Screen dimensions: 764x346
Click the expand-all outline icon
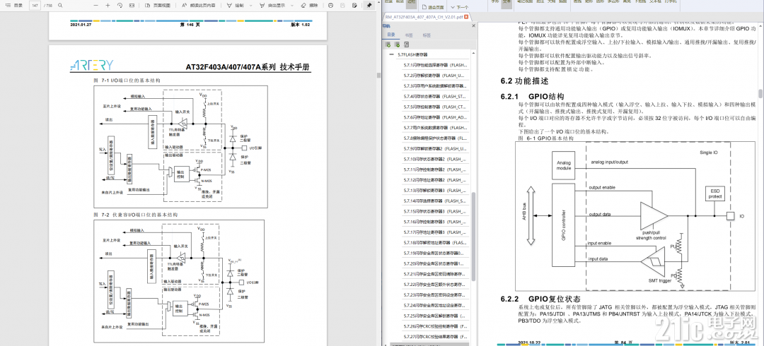[x=388, y=44]
